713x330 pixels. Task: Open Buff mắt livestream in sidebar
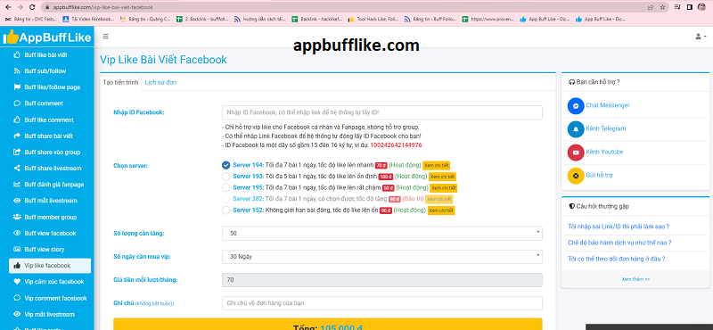click(x=51, y=201)
